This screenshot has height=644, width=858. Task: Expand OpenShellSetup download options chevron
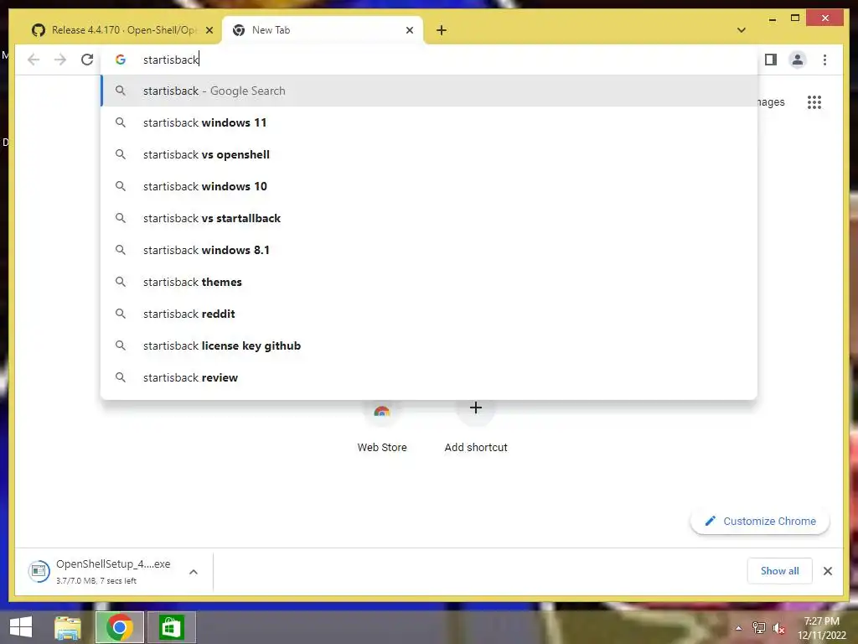[x=194, y=572]
